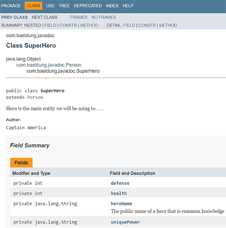Click Person link after extends
Image resolution: width=226 pixels, height=228 pixels.
pyautogui.click(x=35, y=97)
